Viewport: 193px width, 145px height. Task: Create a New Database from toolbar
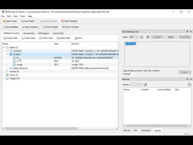[x=11, y=27]
